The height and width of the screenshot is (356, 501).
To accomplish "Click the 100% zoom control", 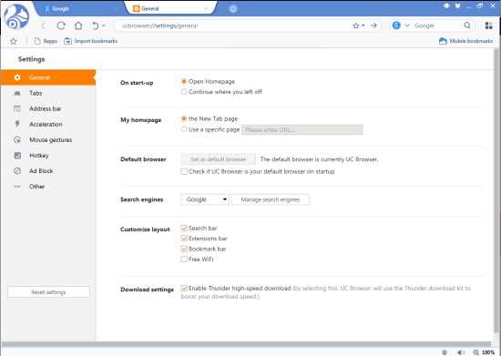I will pyautogui.click(x=484, y=352).
